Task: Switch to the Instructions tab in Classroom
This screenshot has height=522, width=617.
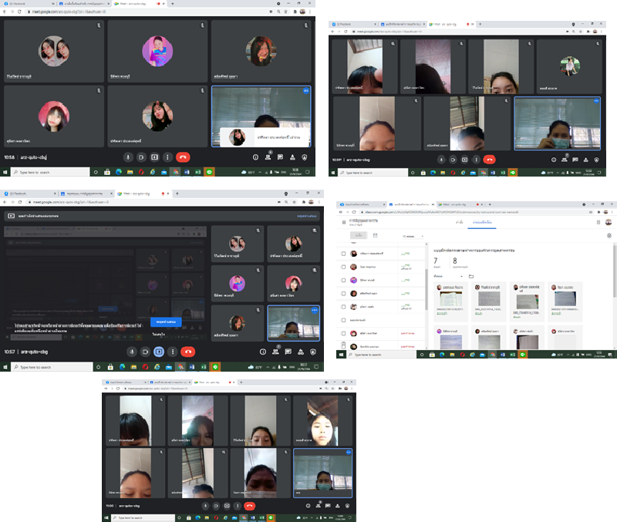Action: click(459, 222)
